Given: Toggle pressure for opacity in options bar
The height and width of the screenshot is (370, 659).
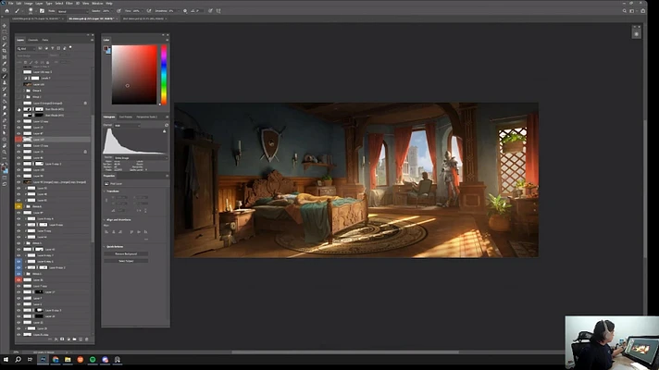Looking at the screenshot, I should [119, 11].
